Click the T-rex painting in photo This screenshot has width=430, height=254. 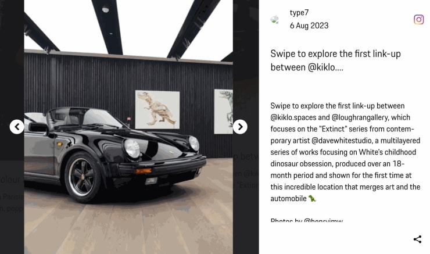[x=157, y=110]
